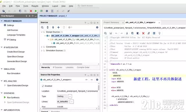
Task: Toggle comment with the double-slash editor icon
Action: click(149, 33)
